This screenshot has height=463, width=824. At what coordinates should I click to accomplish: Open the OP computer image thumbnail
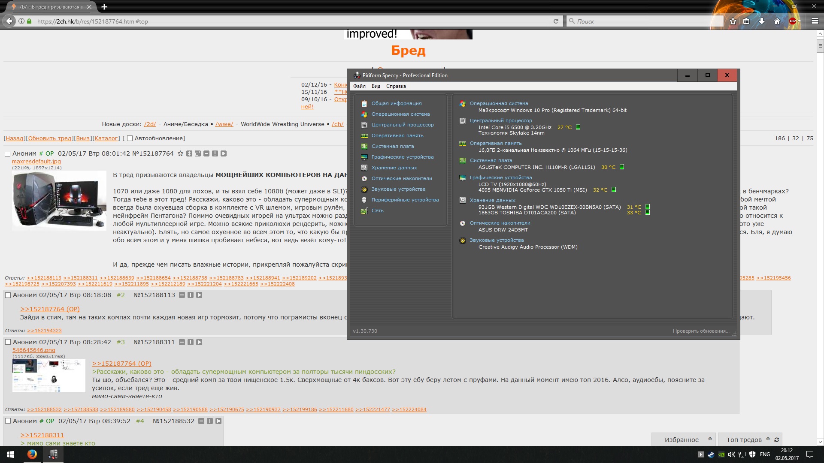tap(59, 201)
